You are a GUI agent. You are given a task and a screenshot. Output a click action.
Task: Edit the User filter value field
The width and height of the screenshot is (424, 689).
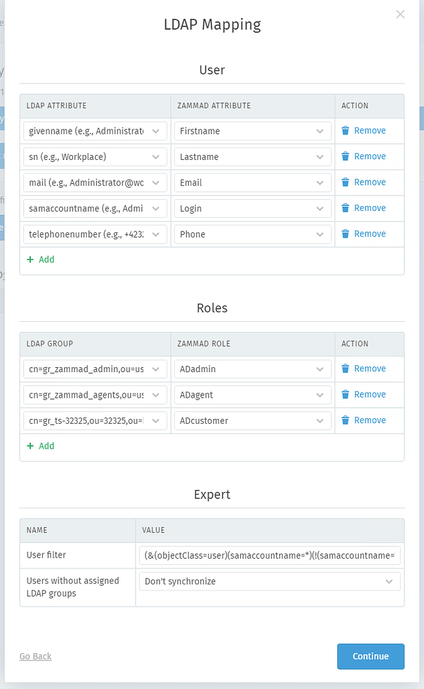pyautogui.click(x=269, y=555)
